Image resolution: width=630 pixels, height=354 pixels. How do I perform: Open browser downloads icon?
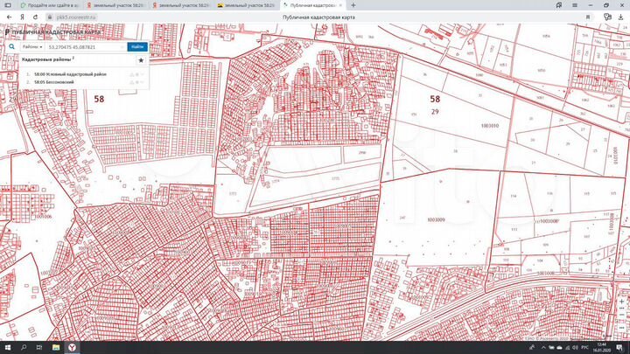[621, 16]
